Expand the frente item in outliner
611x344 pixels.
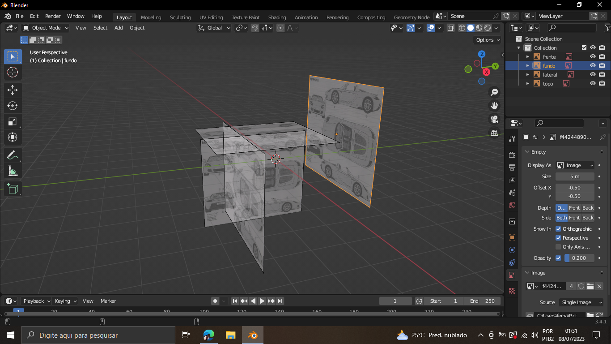point(528,57)
